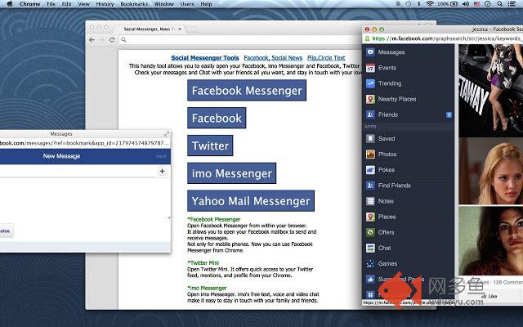
Task: Click the *Facebook Messenger green heading
Action: pyautogui.click(x=214, y=219)
